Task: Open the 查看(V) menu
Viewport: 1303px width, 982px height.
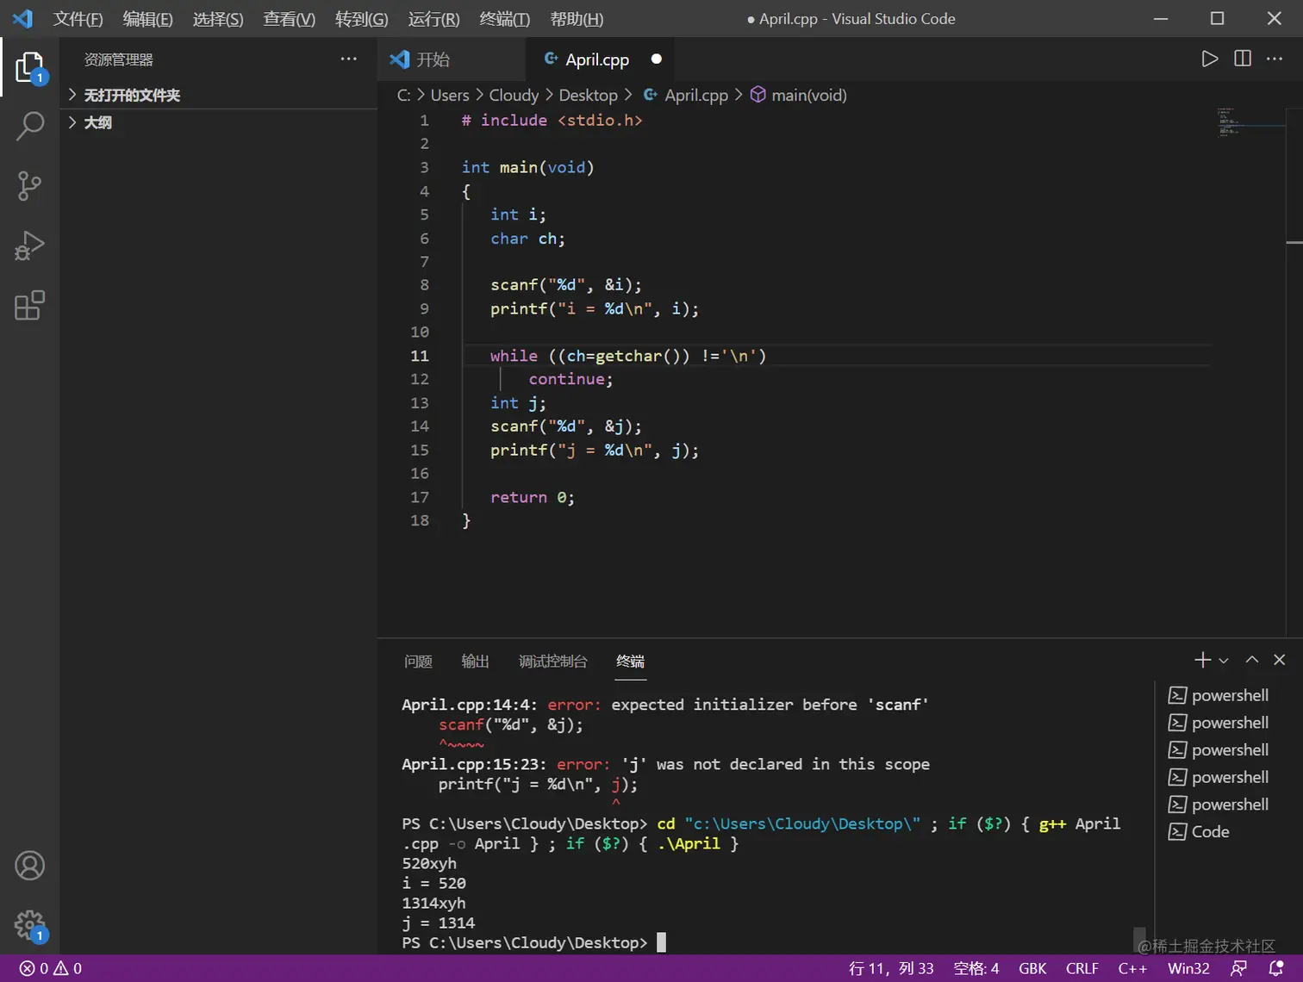Action: coord(289,18)
